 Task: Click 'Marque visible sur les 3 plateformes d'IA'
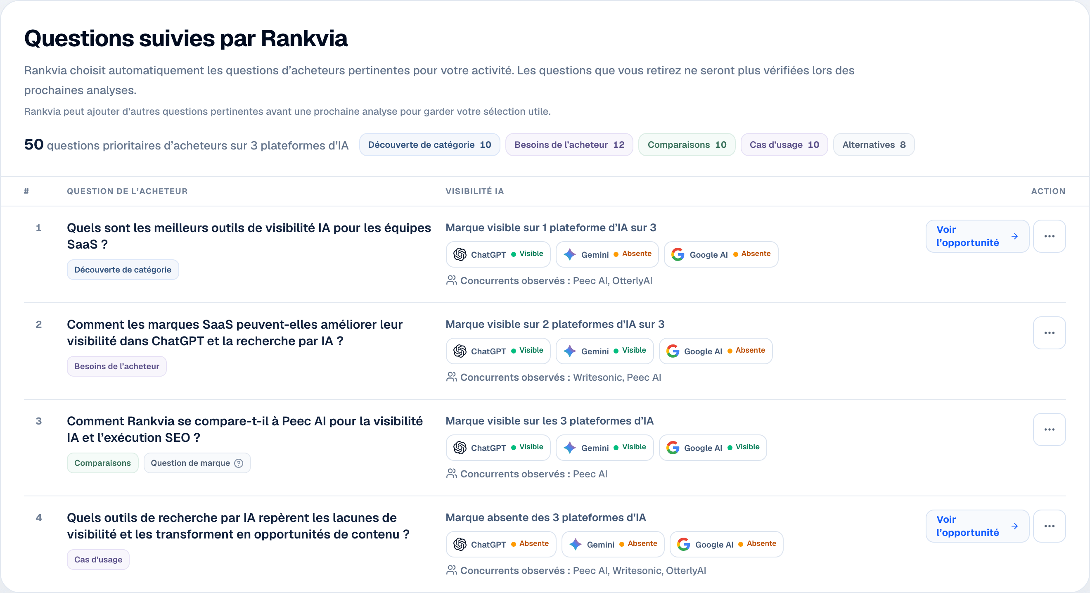[x=550, y=421]
